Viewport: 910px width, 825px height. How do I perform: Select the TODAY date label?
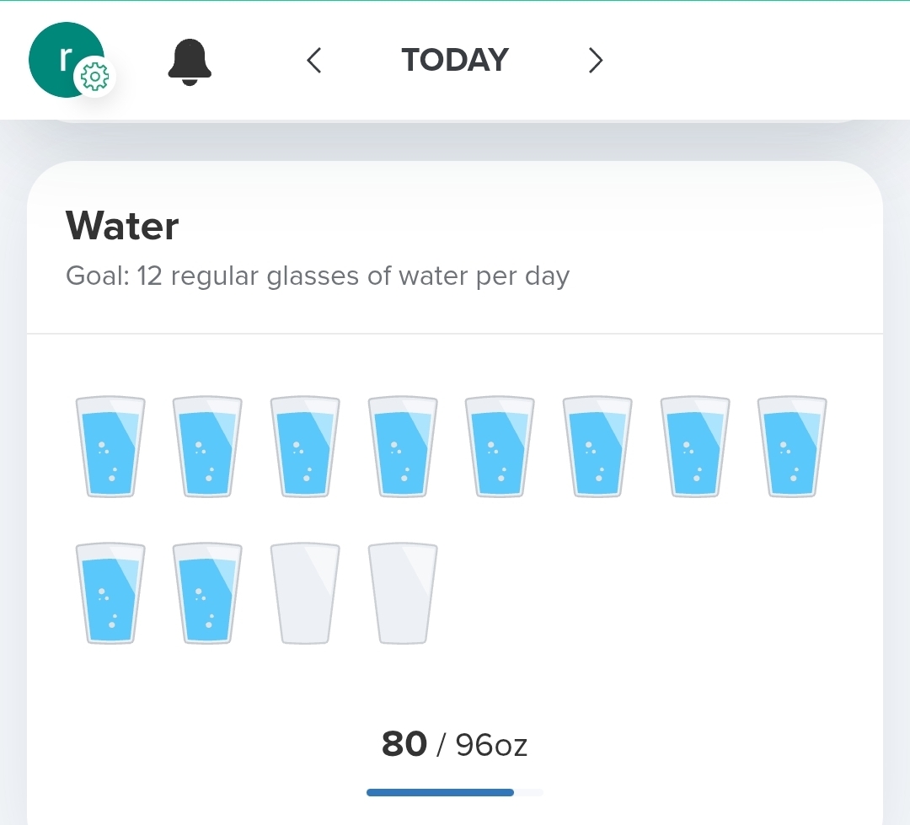pyautogui.click(x=455, y=61)
